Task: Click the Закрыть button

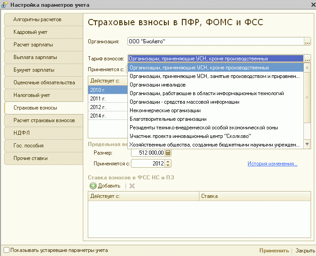Action: [x=305, y=251]
